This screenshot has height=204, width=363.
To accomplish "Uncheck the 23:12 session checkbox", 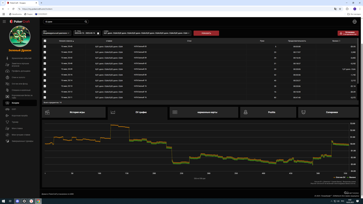I will 45,92.
